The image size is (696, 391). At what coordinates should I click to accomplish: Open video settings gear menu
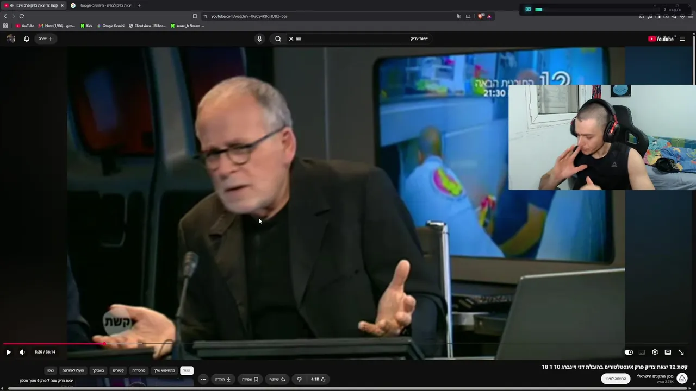[655, 352]
